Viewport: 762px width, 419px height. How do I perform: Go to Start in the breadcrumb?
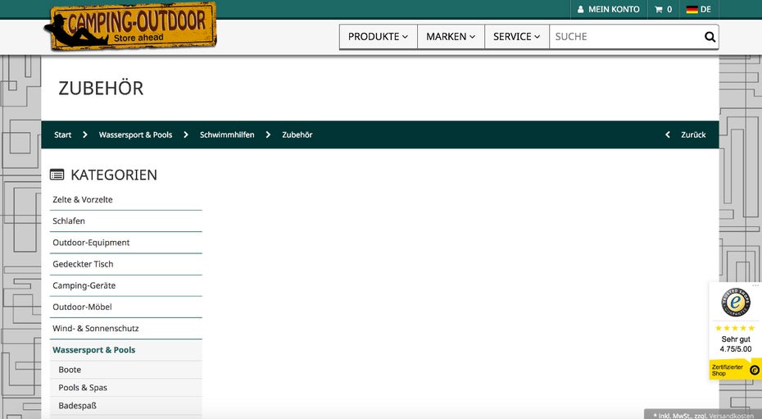63,134
